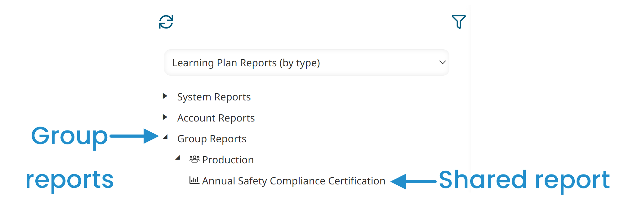Click the bar chart icon for Annual Safety Compliance Certification

tap(194, 180)
